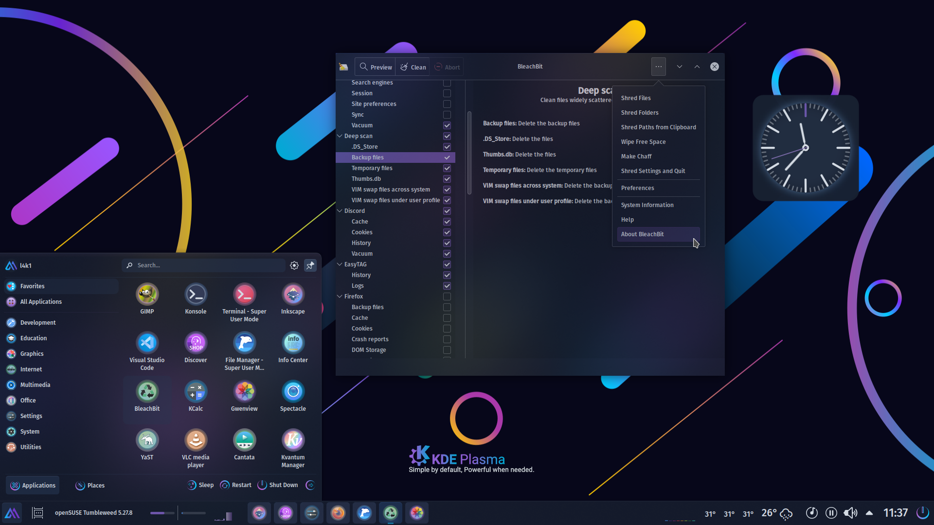Enable the Site preferences checkbox
The width and height of the screenshot is (934, 525).
tap(447, 104)
